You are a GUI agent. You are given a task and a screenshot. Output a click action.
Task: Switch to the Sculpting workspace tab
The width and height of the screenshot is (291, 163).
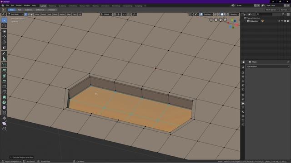click(x=62, y=6)
